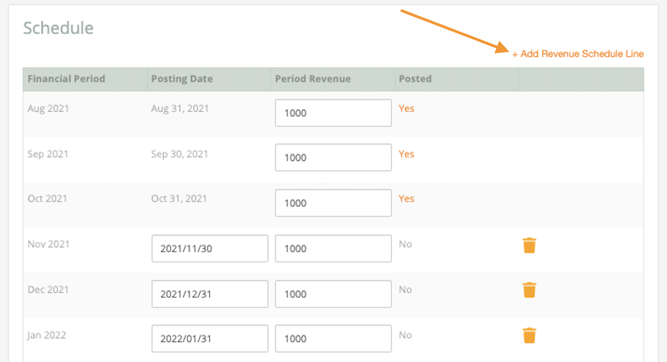Delete the Dec 2021 schedule line
The width and height of the screenshot is (667, 362).
tap(529, 290)
